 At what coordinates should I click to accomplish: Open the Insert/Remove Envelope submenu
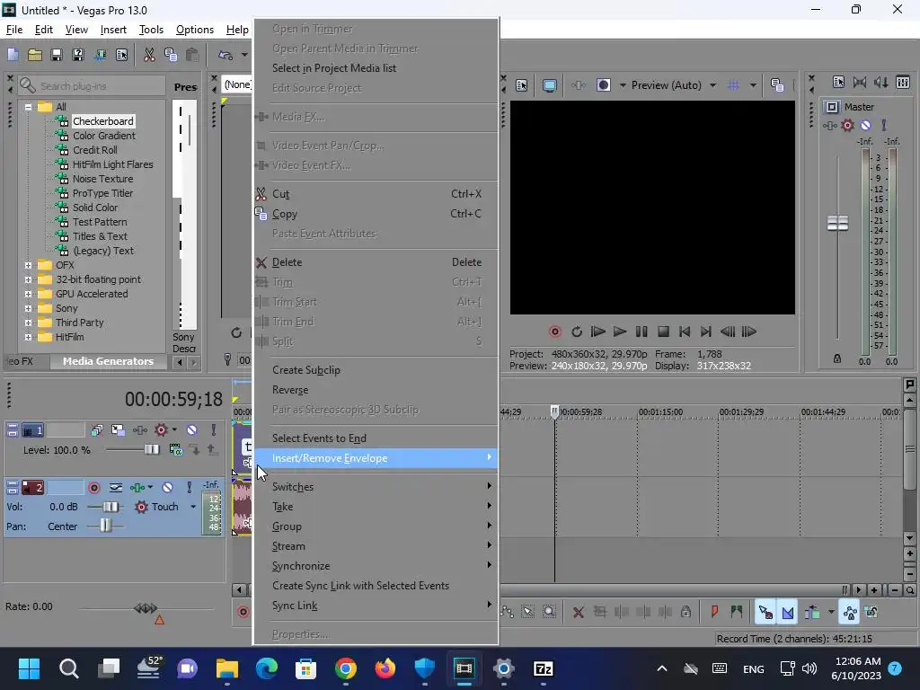pos(376,458)
